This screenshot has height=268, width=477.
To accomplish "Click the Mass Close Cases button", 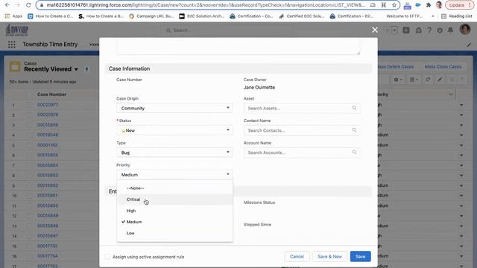I will (443, 66).
